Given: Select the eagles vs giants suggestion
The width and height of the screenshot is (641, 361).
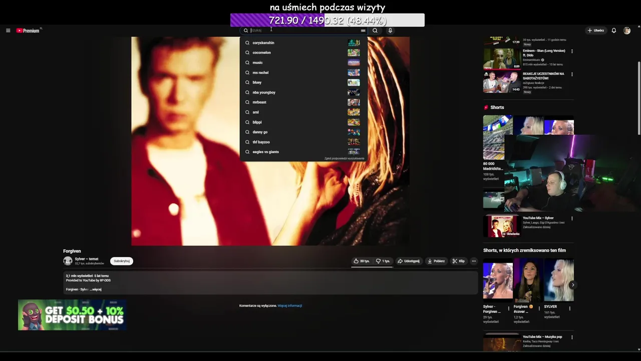Looking at the screenshot, I should pyautogui.click(x=303, y=152).
